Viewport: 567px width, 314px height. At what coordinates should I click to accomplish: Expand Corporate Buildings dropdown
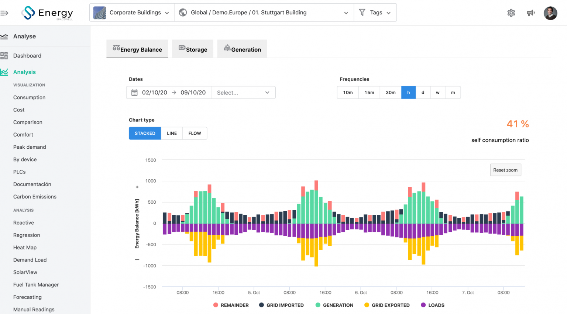tap(132, 13)
